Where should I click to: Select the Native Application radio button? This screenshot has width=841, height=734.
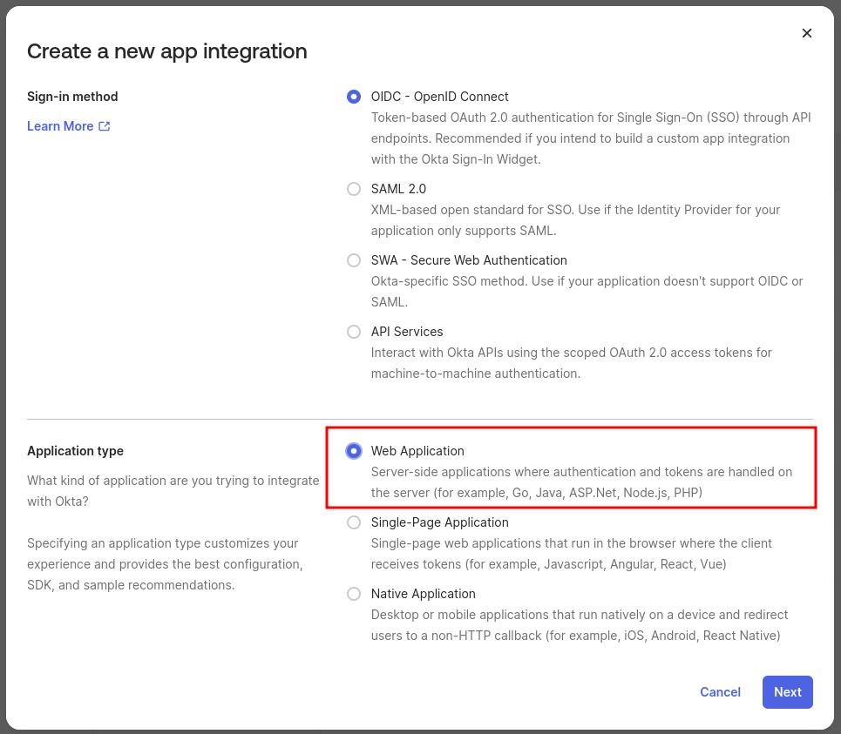click(354, 594)
